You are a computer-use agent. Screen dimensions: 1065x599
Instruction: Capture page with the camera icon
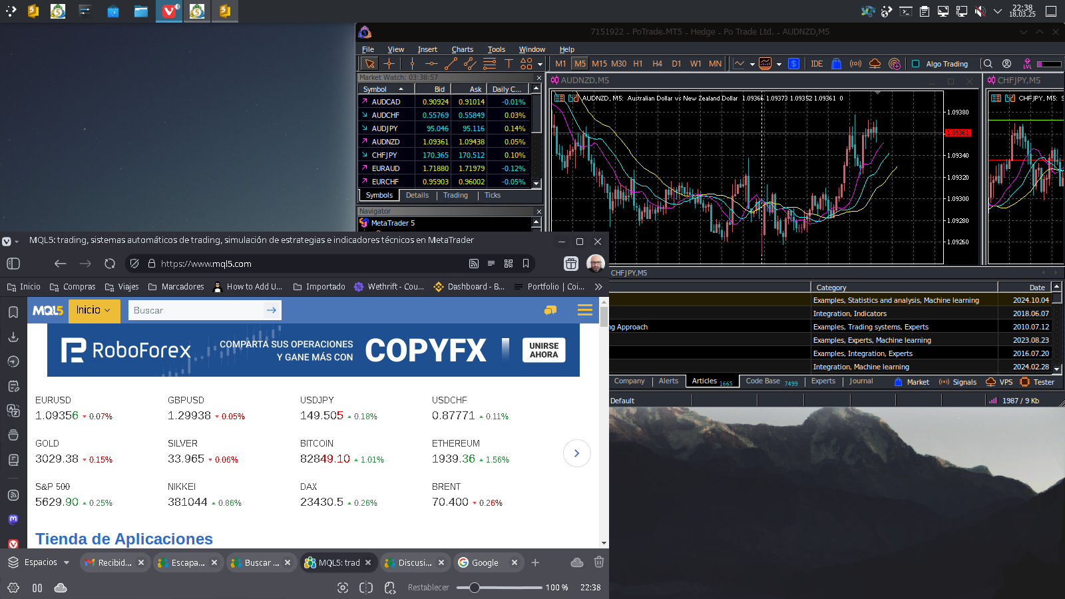(343, 588)
